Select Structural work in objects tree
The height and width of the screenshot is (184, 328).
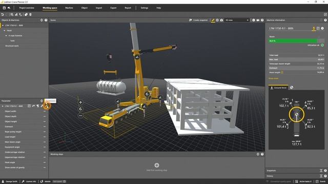(x=12, y=46)
